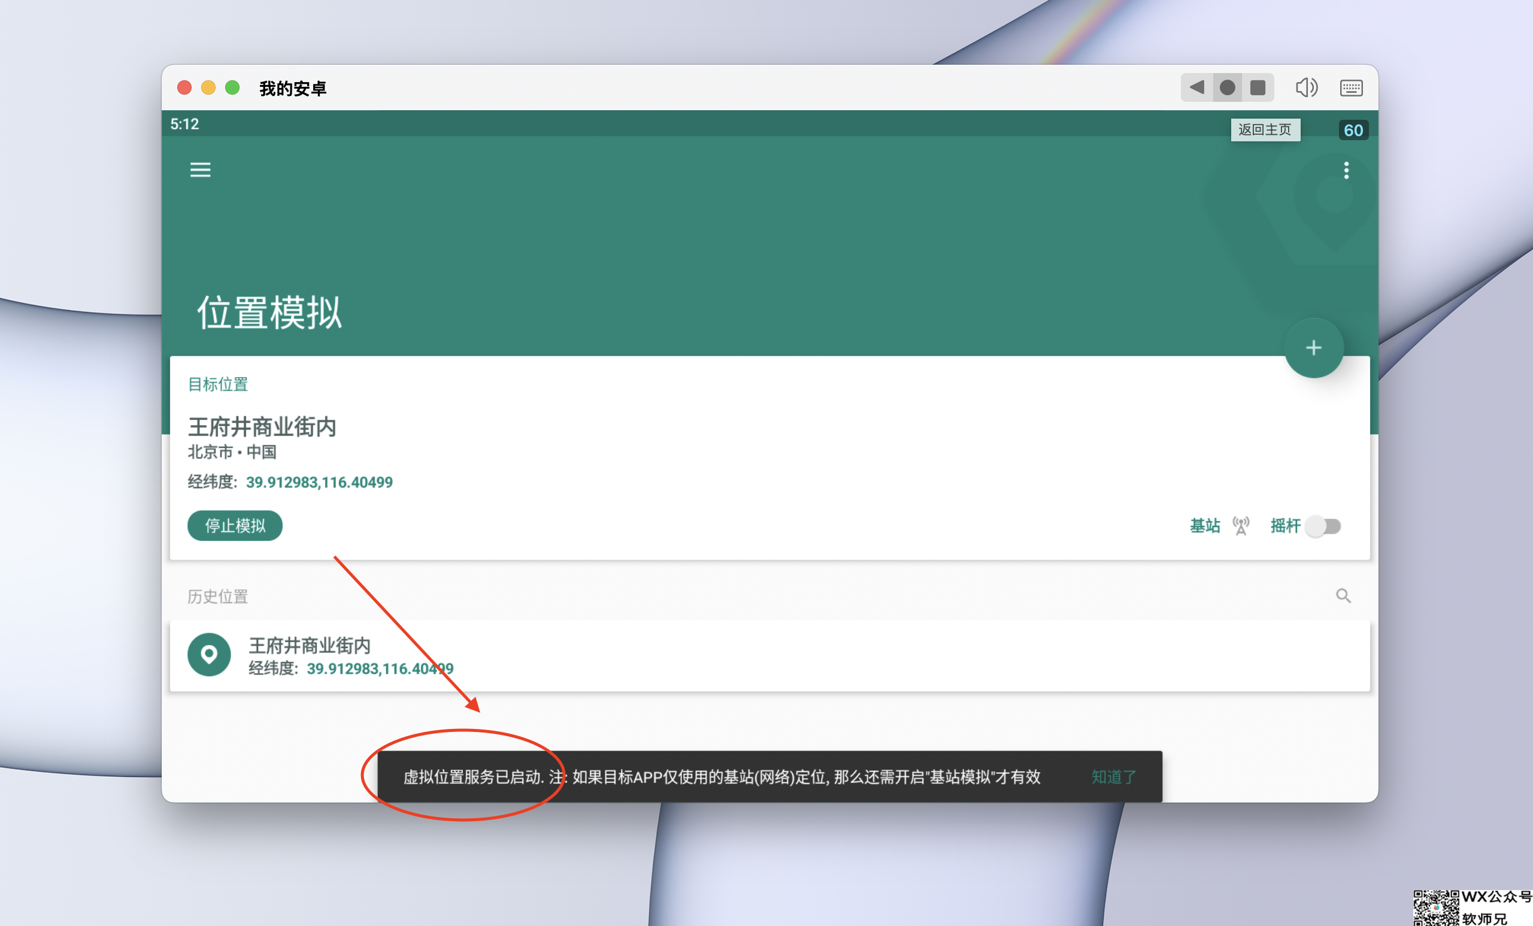This screenshot has width=1533, height=926.
Task: Search history locations with magnifier icon
Action: 1343,595
